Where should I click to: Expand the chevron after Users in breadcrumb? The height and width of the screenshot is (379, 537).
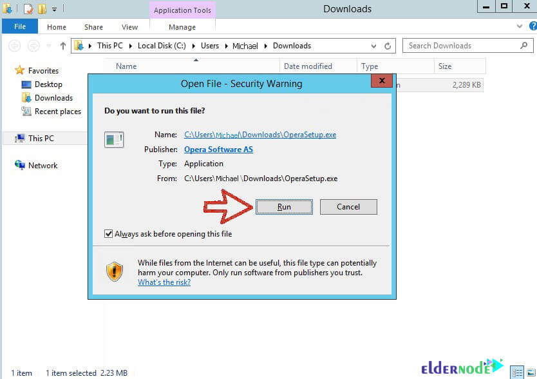coord(227,46)
